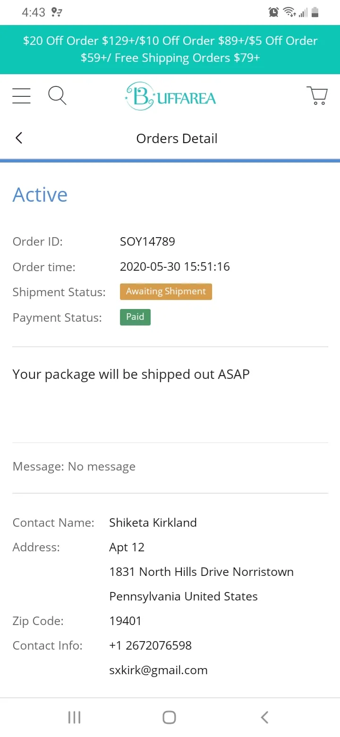Tap the alarm icon in status bar

click(x=273, y=12)
